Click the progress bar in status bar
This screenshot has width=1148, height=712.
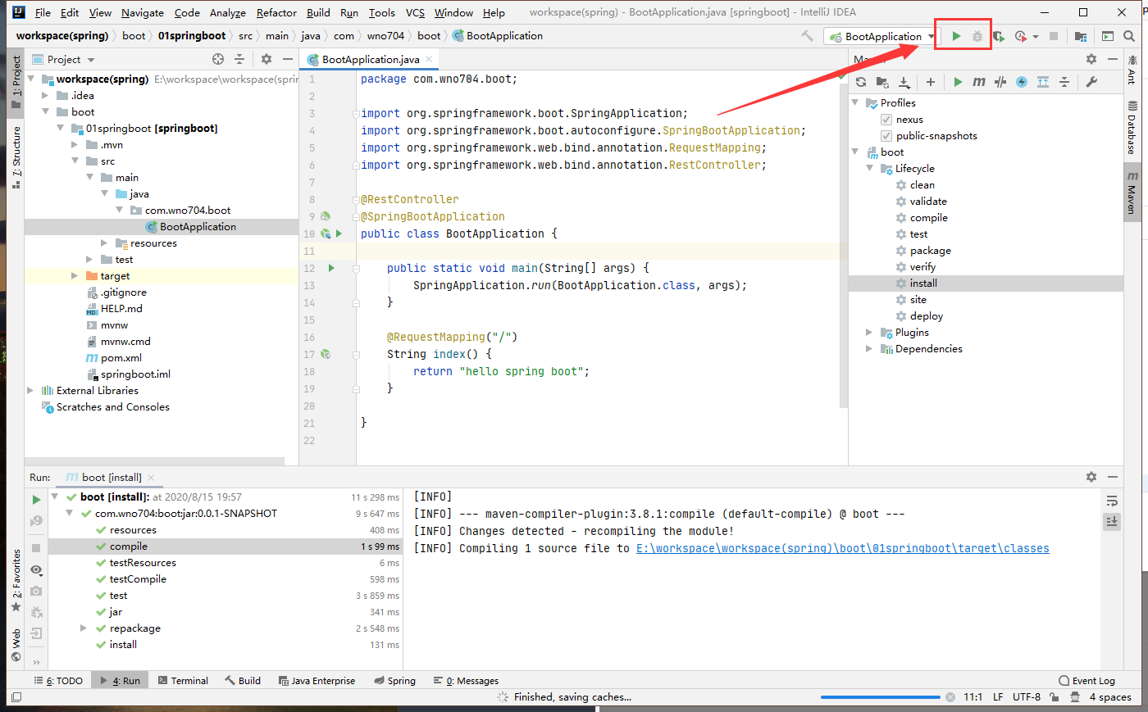(880, 697)
